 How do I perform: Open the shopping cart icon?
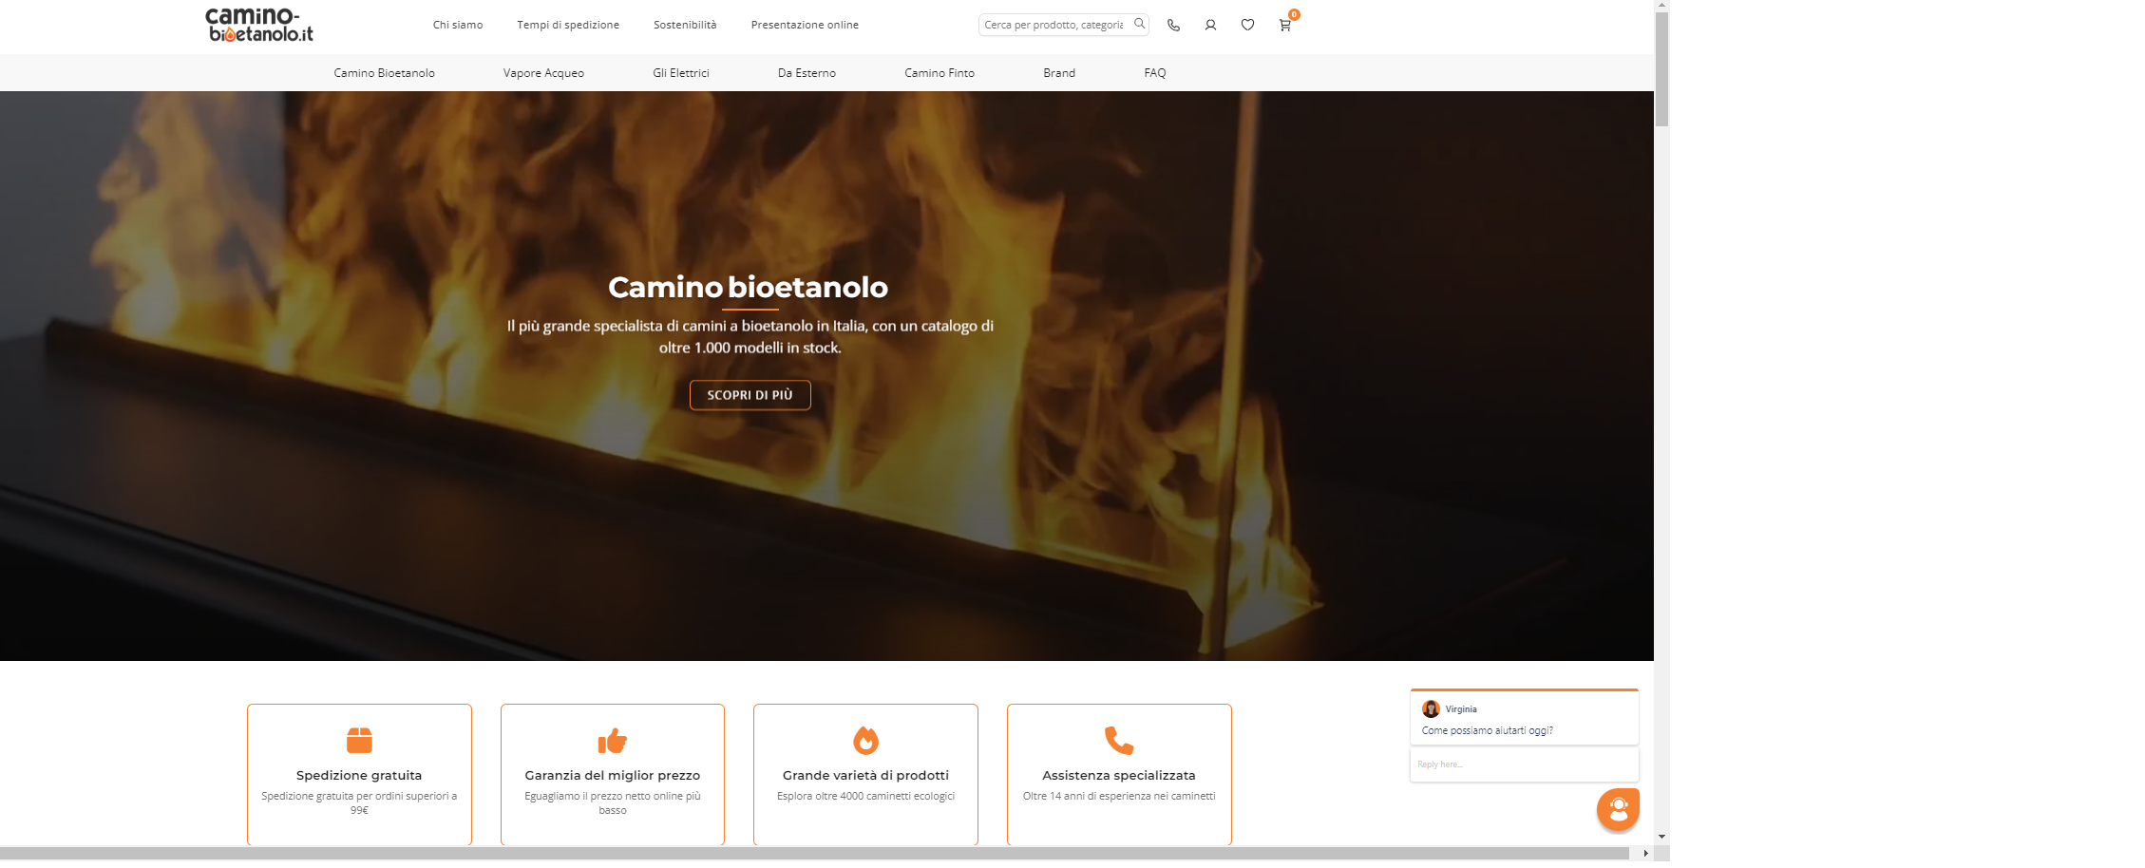[1284, 26]
